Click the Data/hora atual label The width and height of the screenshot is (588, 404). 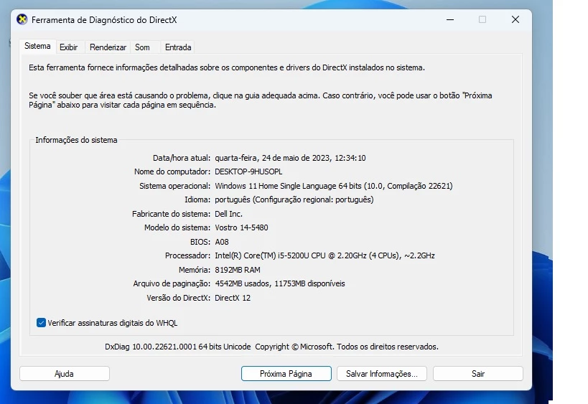tap(182, 158)
